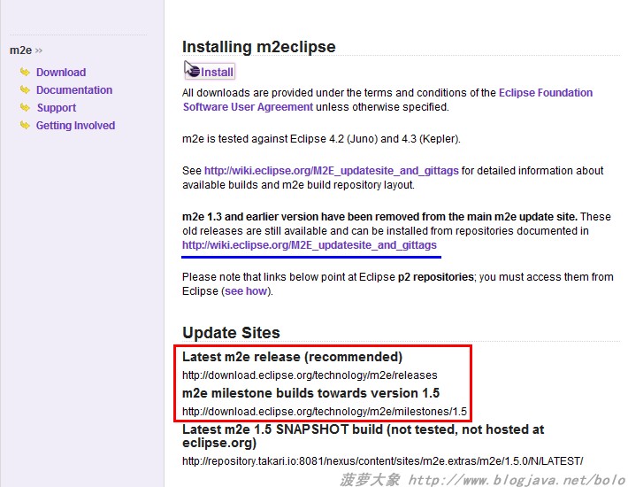Open the Eclipse Foundation agreement link

546,93
